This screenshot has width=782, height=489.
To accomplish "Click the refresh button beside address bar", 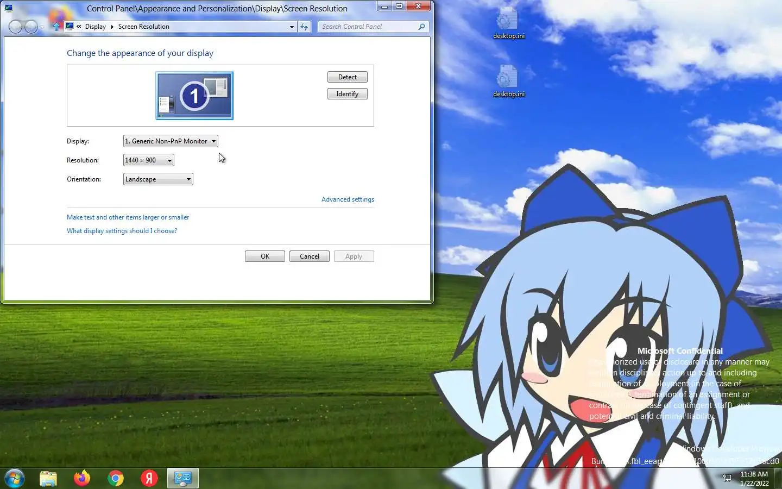I will tap(304, 27).
